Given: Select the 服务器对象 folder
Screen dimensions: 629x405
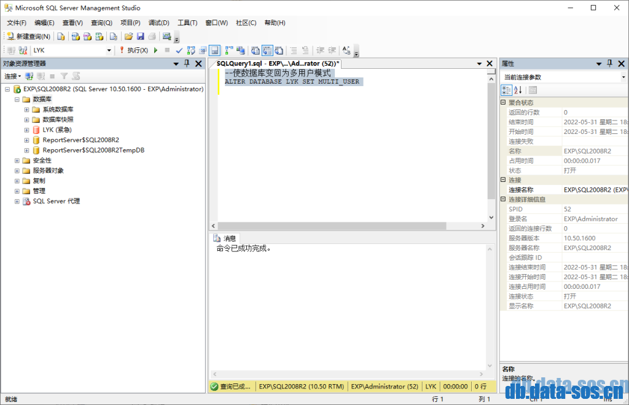Looking at the screenshot, I should click(48, 171).
